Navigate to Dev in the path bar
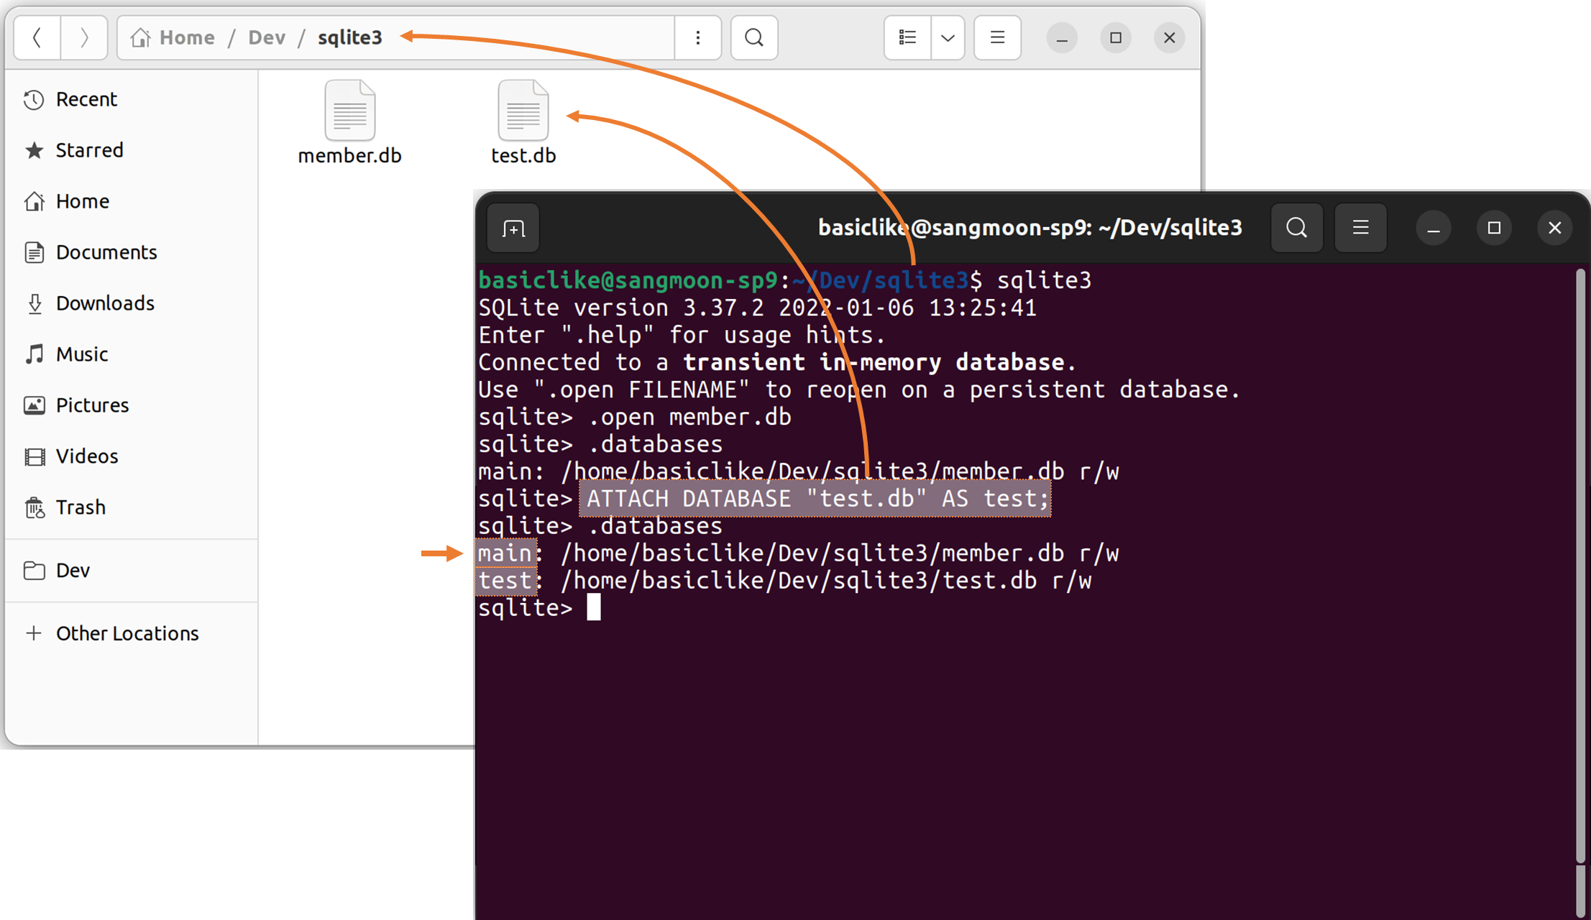The image size is (1591, 920). pos(267,37)
